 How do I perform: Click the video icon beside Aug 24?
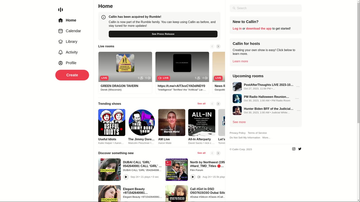pyautogui.click(x=199, y=177)
